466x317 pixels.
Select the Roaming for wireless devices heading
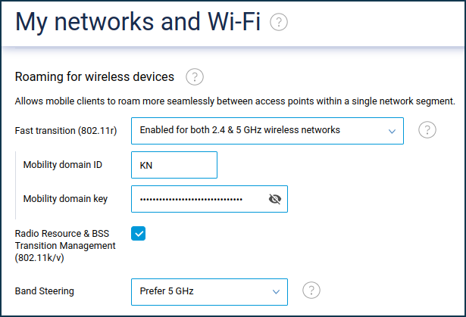coord(95,77)
